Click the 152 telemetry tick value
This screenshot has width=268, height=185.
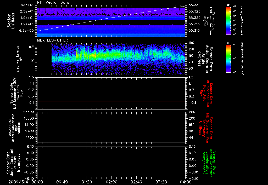pyautogui.click(x=191, y=125)
